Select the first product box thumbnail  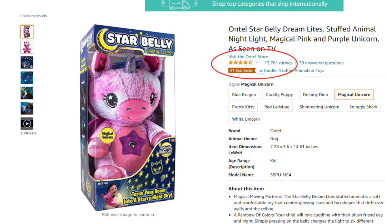[x=27, y=32]
